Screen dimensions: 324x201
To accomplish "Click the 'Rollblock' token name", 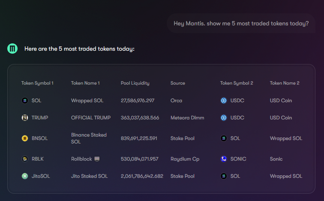I will pyautogui.click(x=81, y=159).
